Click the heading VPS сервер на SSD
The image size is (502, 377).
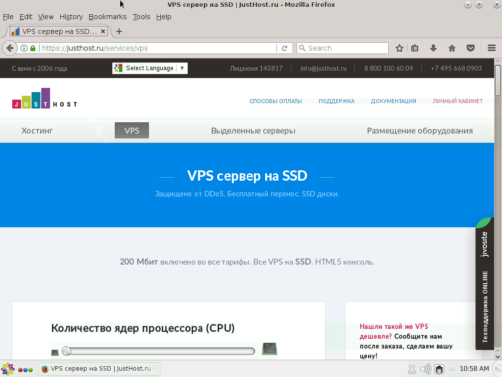247,176
